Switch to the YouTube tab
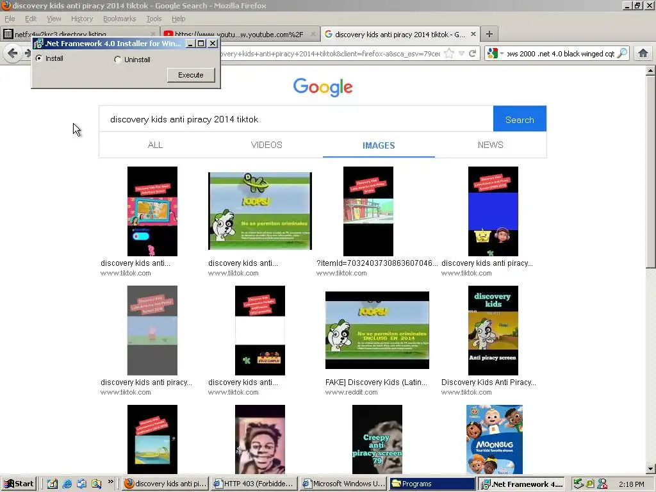The width and height of the screenshot is (656, 492). (x=240, y=35)
